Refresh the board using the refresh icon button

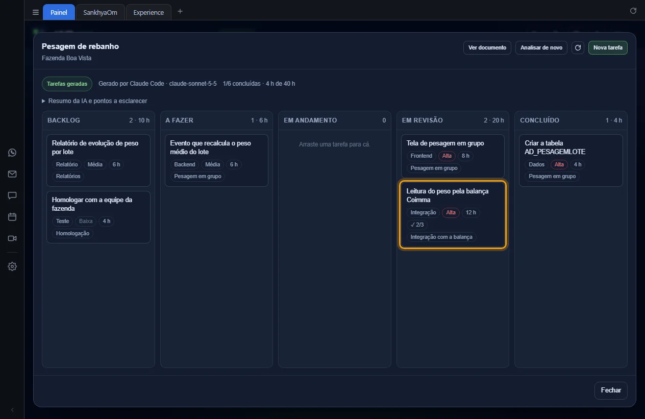pos(578,48)
